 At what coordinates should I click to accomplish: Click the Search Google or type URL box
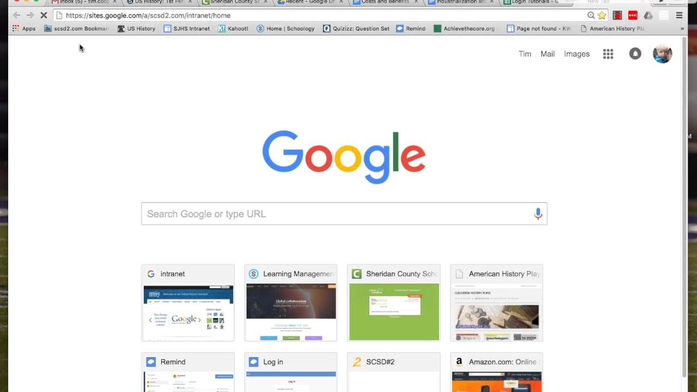[x=344, y=214]
